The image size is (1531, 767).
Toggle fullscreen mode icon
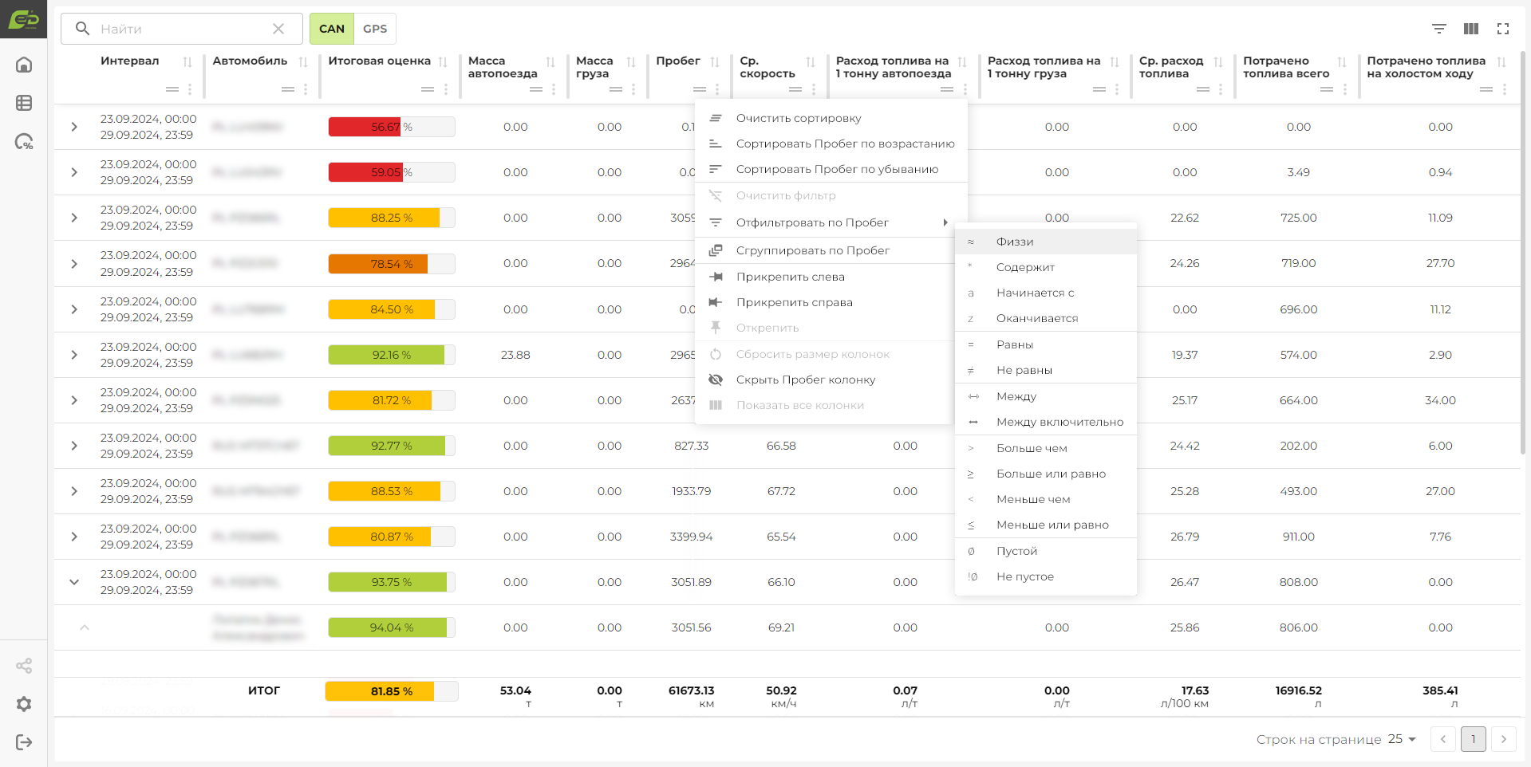[1503, 29]
